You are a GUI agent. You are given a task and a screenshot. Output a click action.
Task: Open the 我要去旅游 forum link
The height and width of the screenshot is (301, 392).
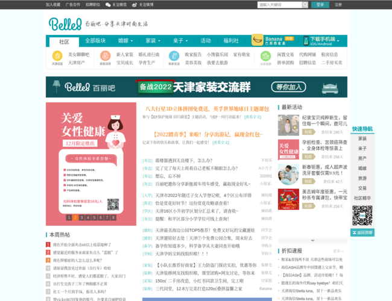coord(217,63)
